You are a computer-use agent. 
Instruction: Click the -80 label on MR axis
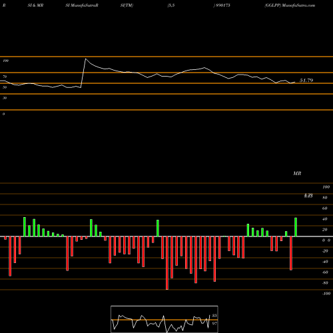325,283
